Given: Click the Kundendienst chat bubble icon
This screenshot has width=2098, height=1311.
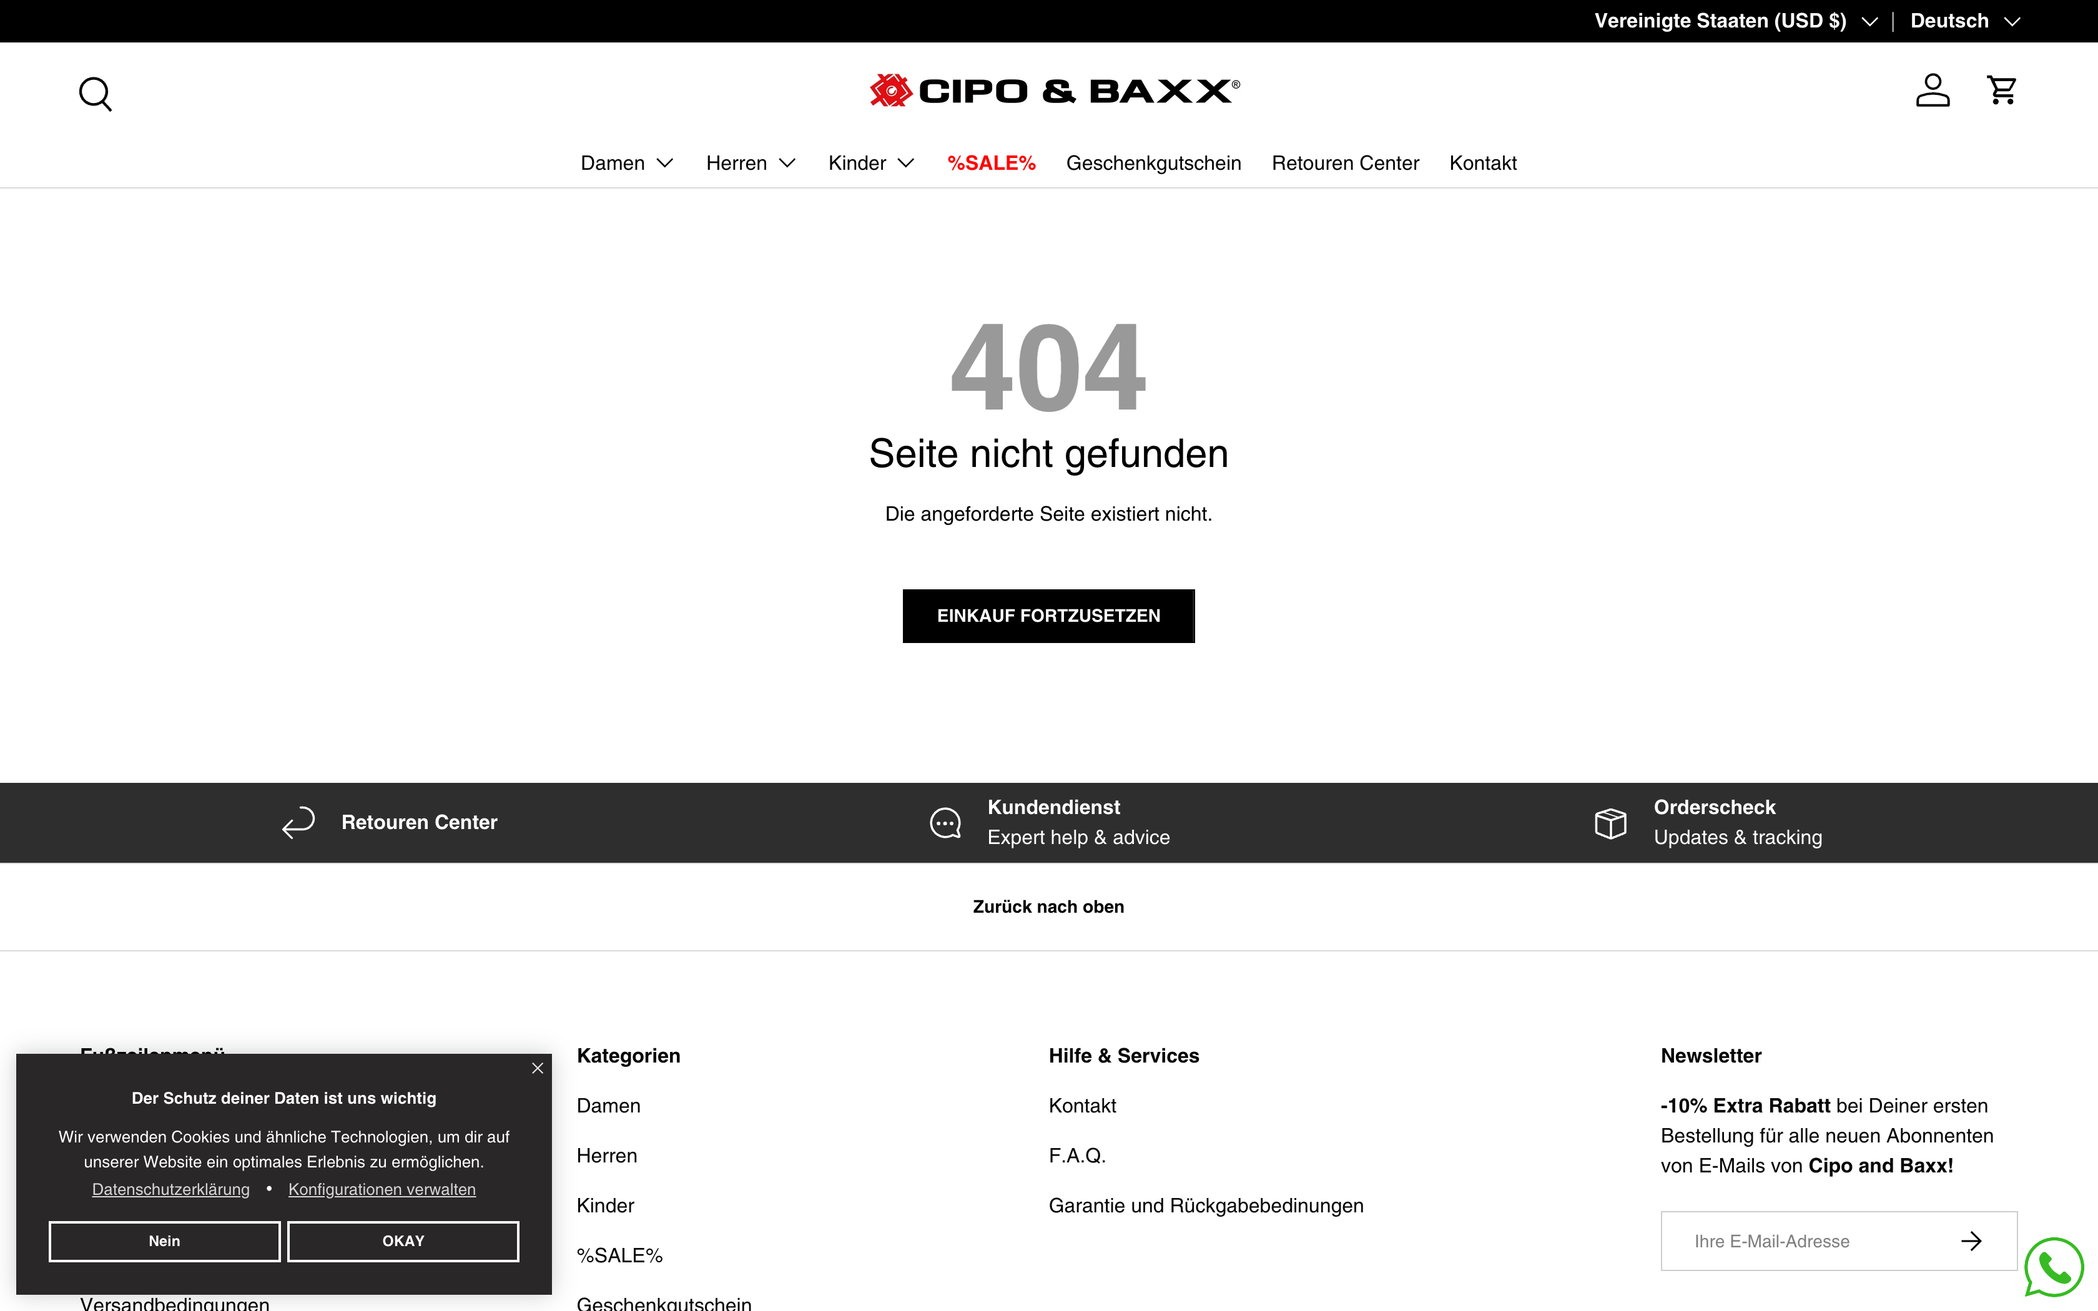Looking at the screenshot, I should pyautogui.click(x=945, y=822).
